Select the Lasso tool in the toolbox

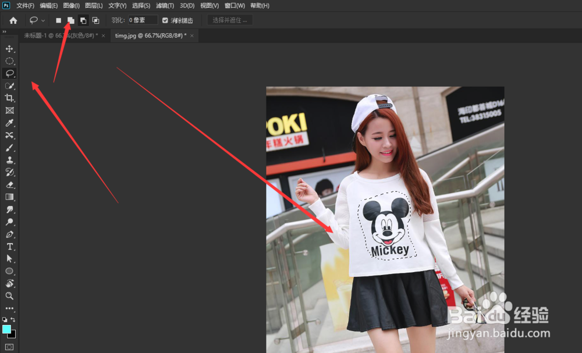(9, 73)
